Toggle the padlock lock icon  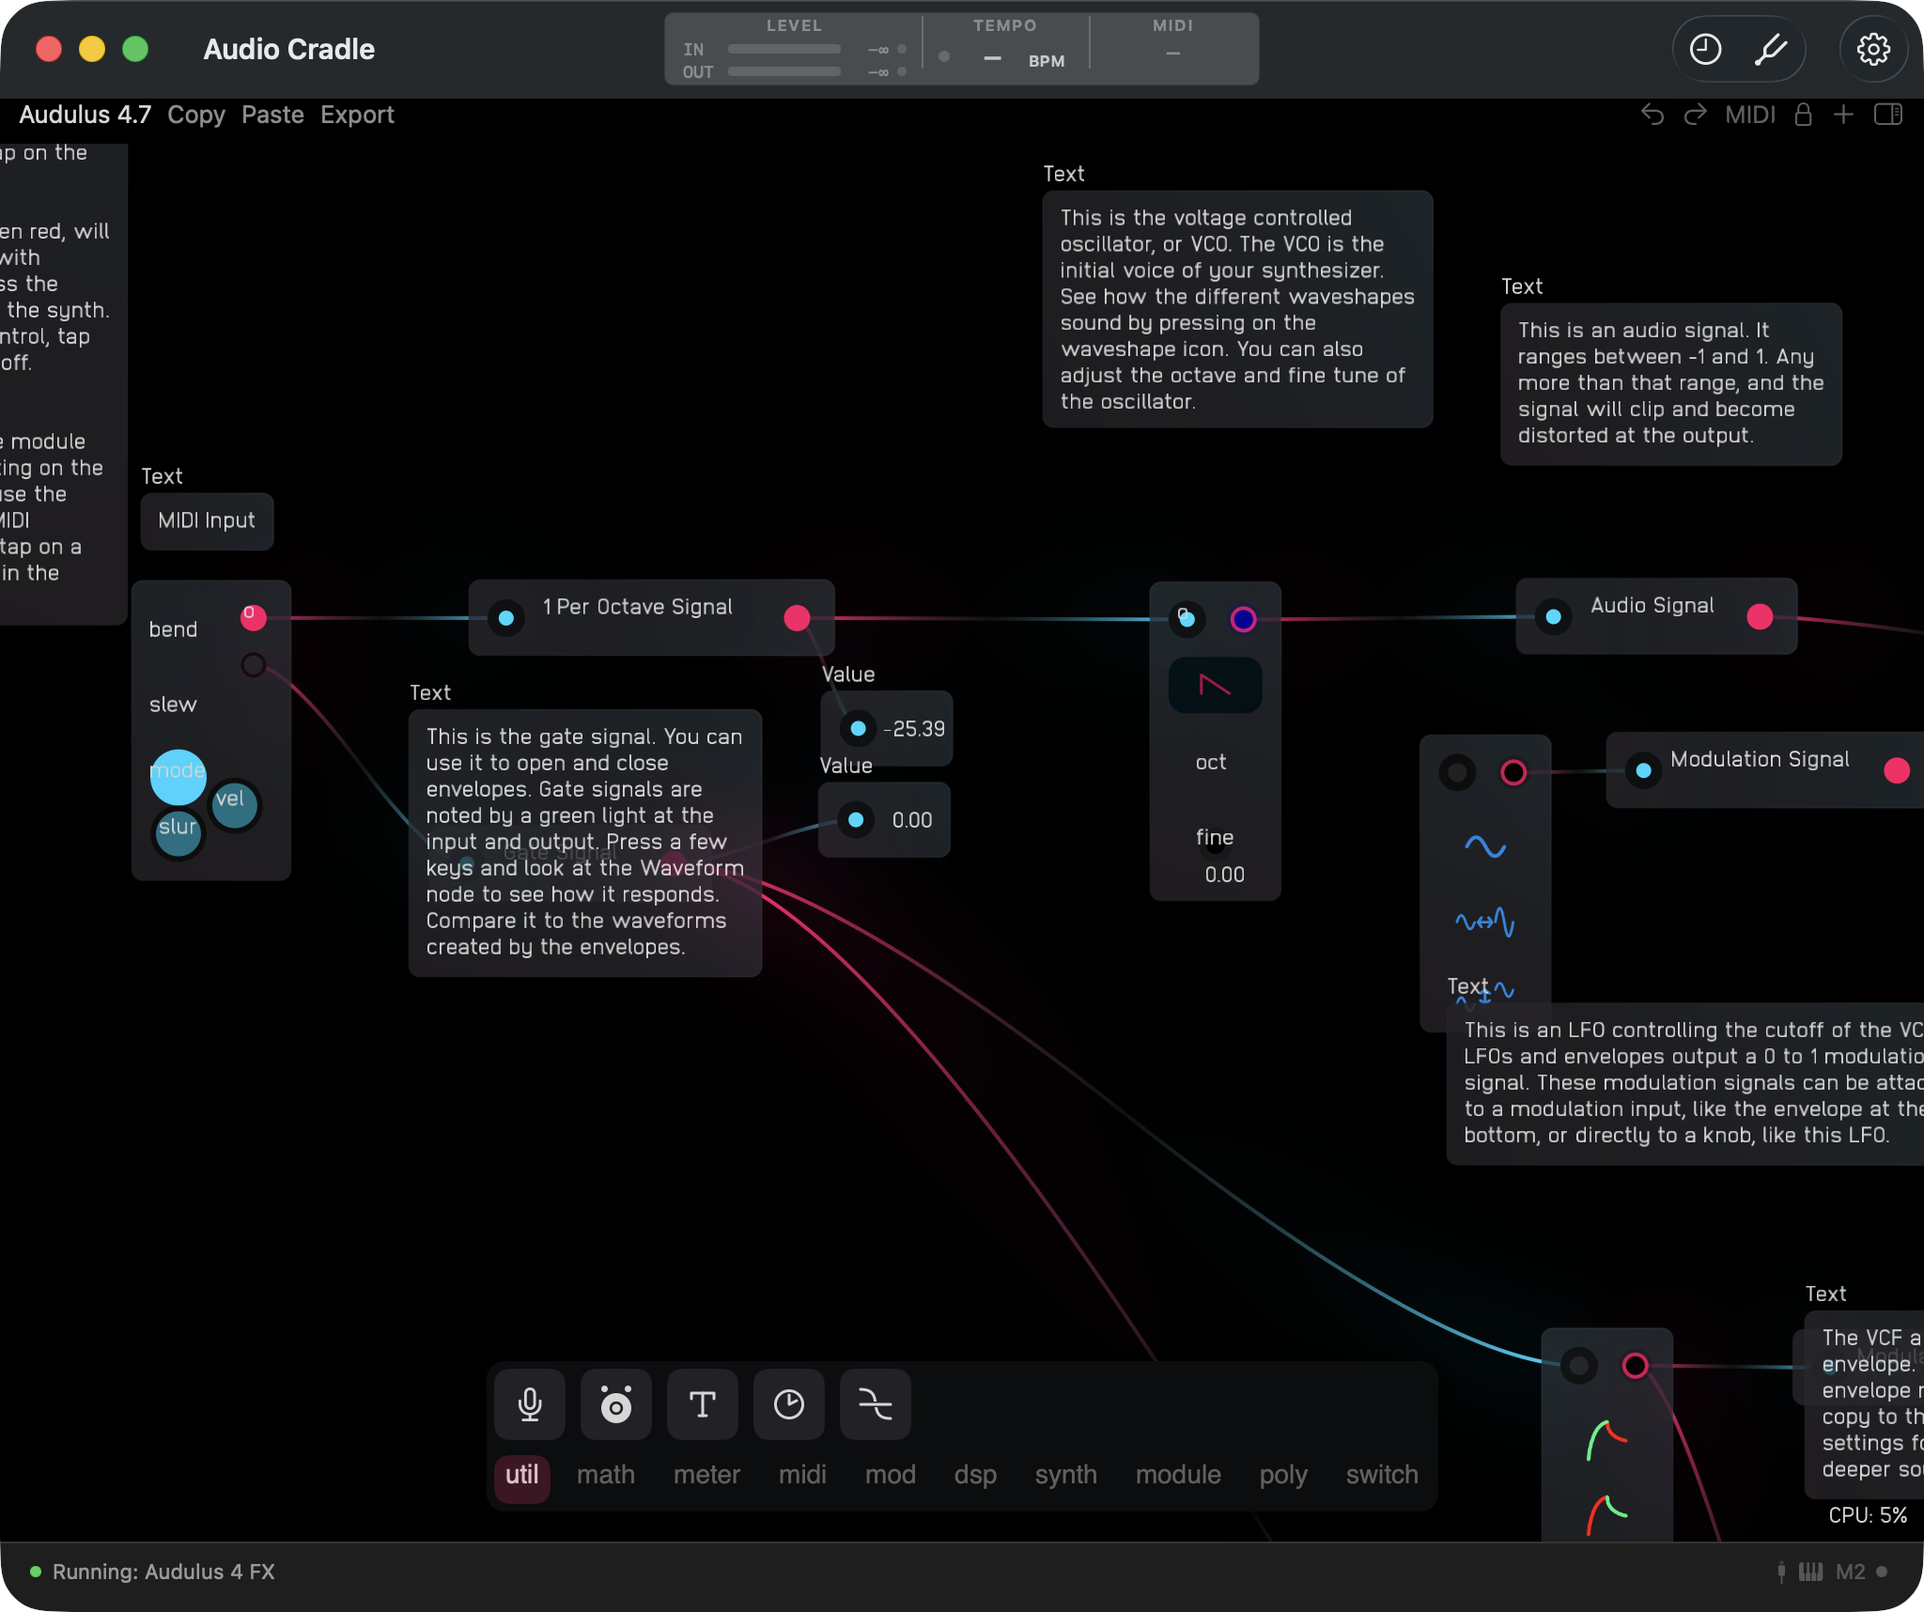(x=1803, y=115)
